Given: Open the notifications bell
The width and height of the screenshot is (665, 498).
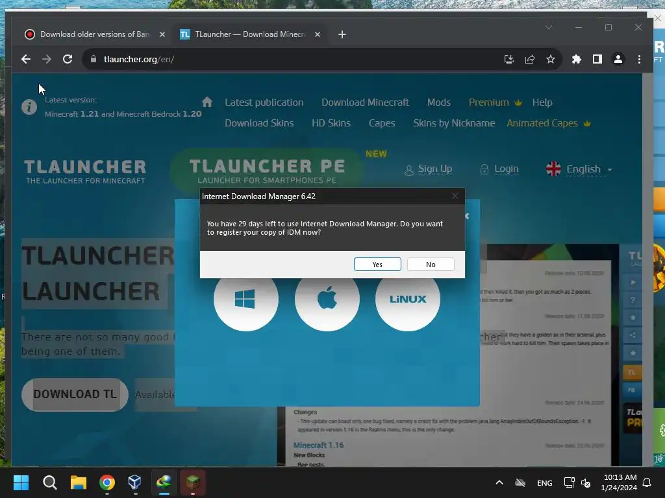Looking at the screenshot, I should 647,482.
